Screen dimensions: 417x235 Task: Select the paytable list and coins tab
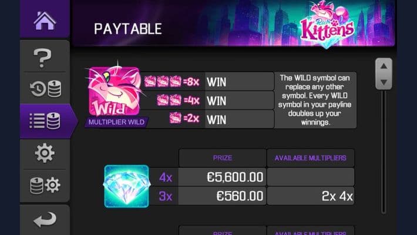pos(45,121)
